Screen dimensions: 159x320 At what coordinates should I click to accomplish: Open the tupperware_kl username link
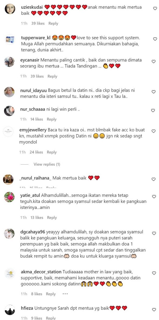point(36,38)
